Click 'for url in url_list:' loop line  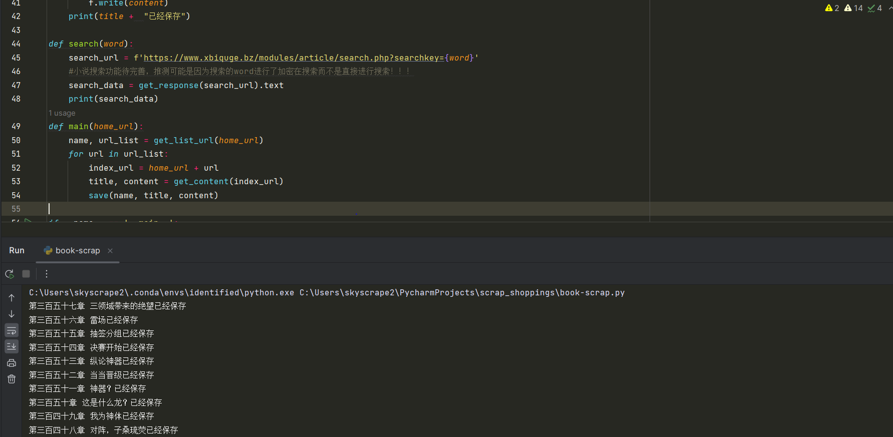118,154
